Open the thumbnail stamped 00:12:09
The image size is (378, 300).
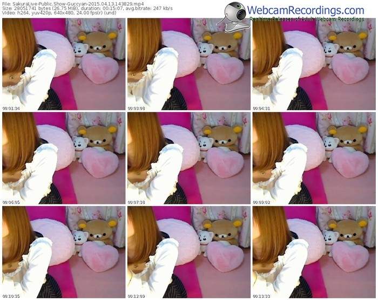click(x=188, y=251)
